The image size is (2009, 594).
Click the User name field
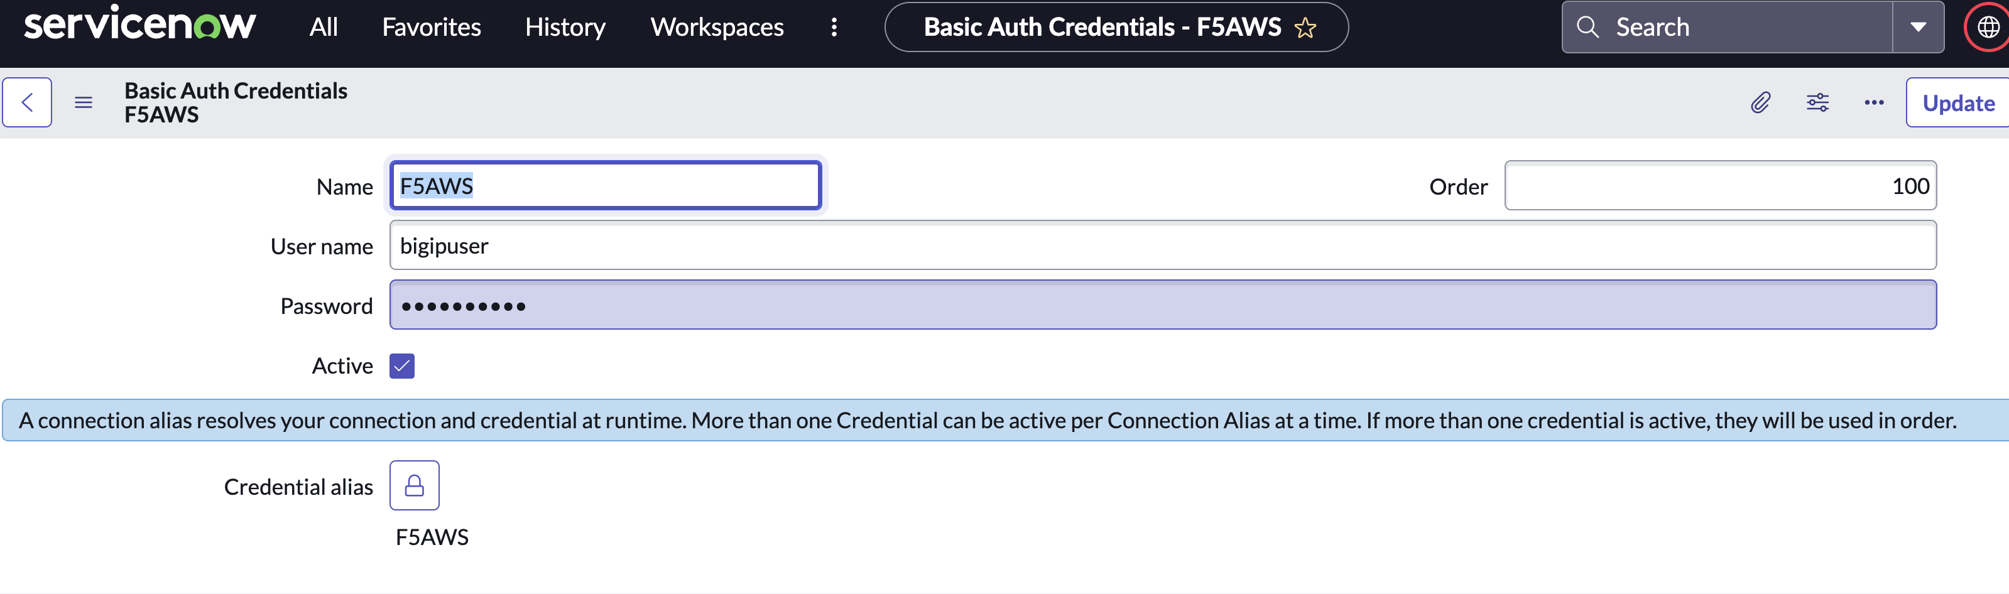tap(1162, 246)
